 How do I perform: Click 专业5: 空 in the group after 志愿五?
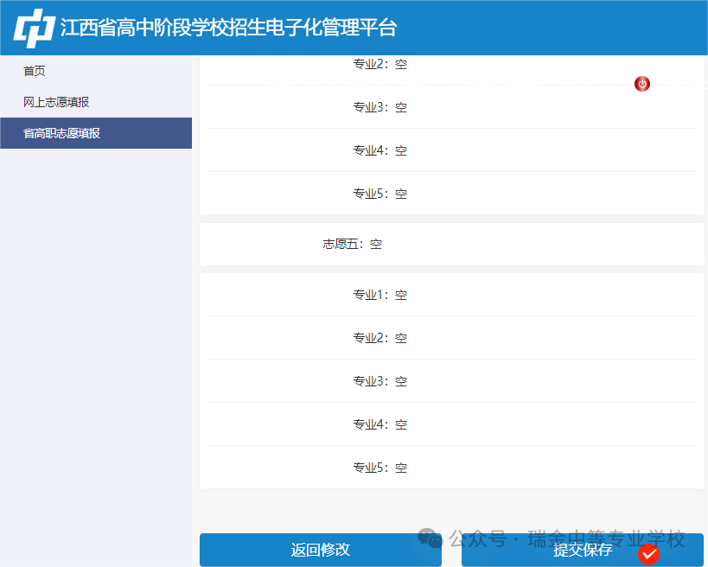click(x=451, y=468)
